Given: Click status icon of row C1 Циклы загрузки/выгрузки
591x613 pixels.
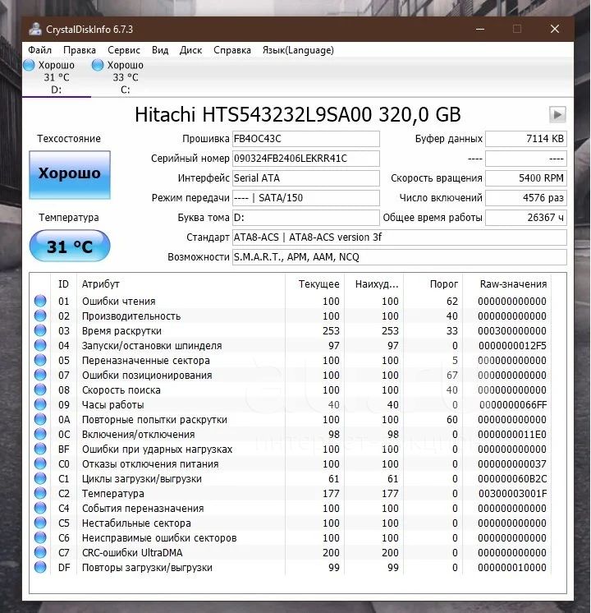Looking at the screenshot, I should pos(40,478).
